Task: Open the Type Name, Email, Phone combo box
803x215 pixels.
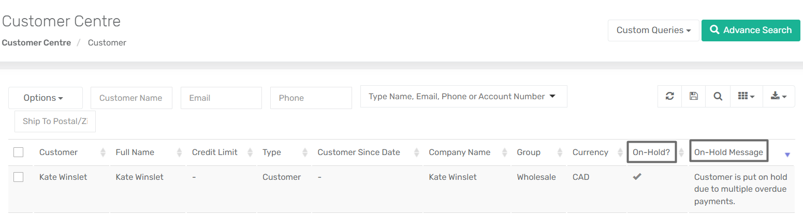Action: (463, 97)
